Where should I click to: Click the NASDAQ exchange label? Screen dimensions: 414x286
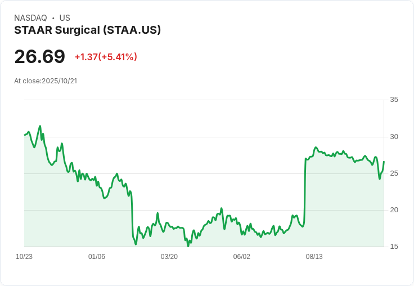click(x=30, y=18)
